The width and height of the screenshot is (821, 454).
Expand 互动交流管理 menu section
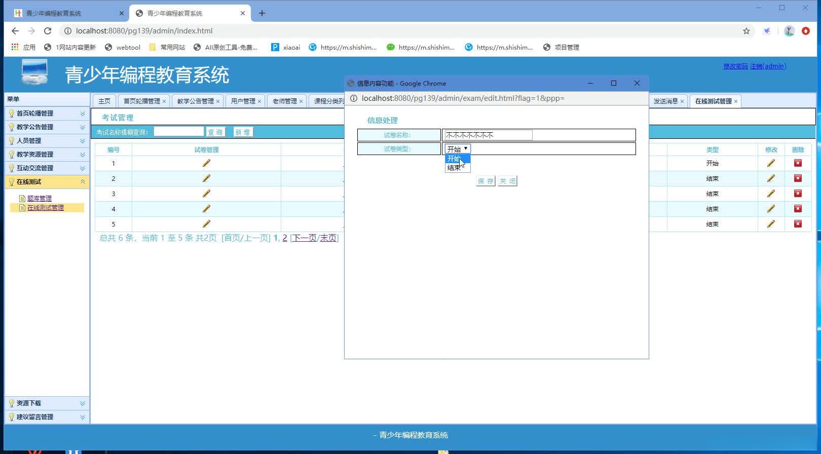(83, 168)
